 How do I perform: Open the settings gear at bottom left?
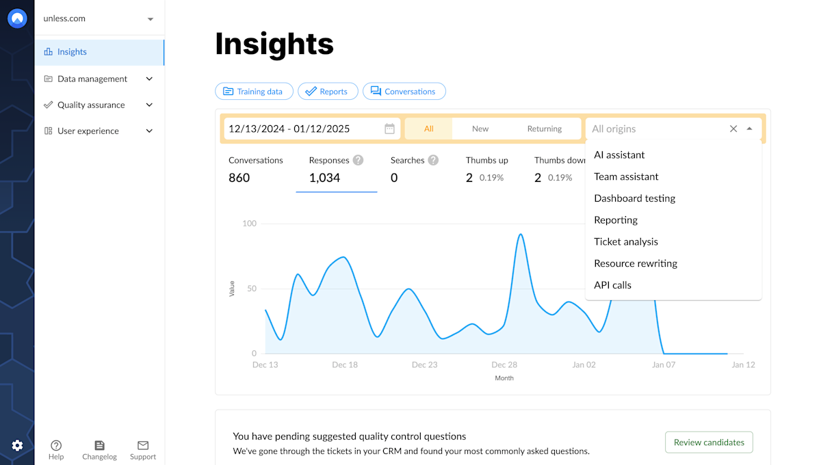17,445
